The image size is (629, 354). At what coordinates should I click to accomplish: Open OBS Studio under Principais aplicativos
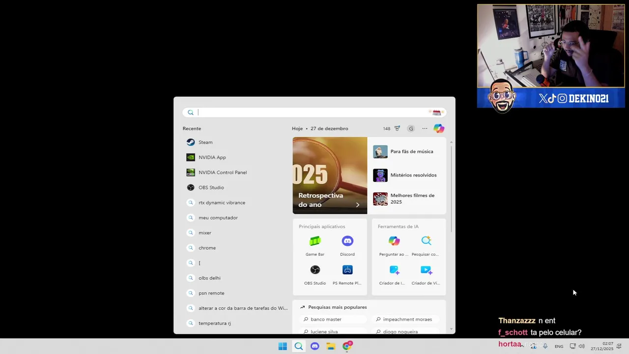(315, 275)
